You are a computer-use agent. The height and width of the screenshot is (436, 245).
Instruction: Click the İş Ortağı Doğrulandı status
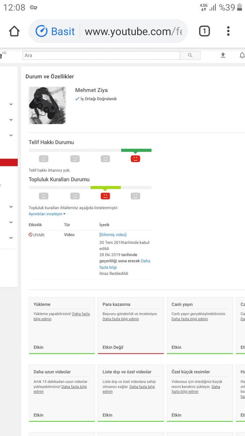(96, 99)
